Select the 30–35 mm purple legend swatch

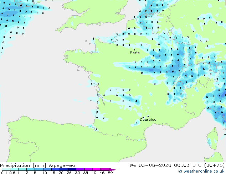[x=80, y=169]
